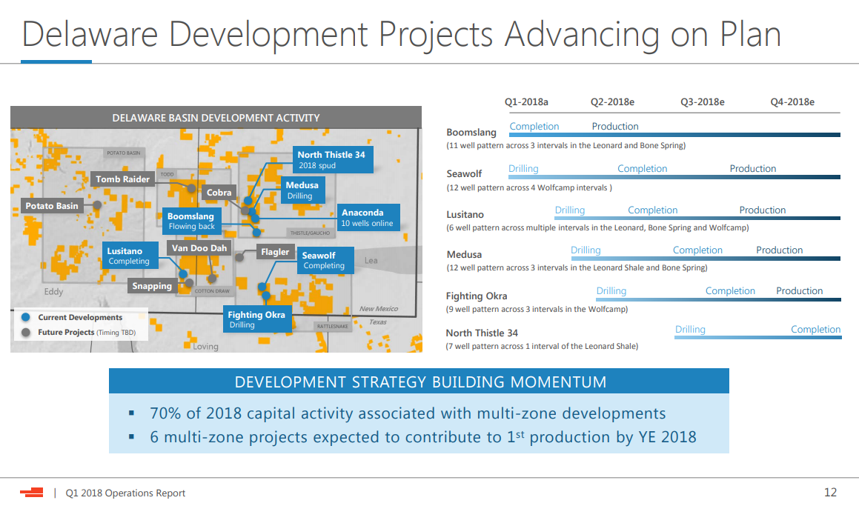Click the Q2-2018e column heading
859x506 pixels.
coord(612,101)
